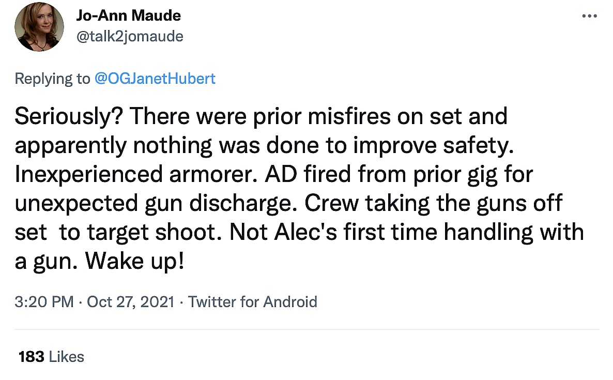Click the "Replying to" label
The height and width of the screenshot is (380, 613).
point(52,79)
